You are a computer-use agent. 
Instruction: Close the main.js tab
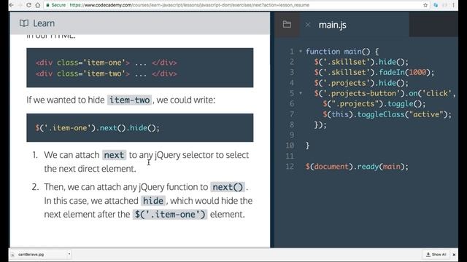[x=308, y=25]
